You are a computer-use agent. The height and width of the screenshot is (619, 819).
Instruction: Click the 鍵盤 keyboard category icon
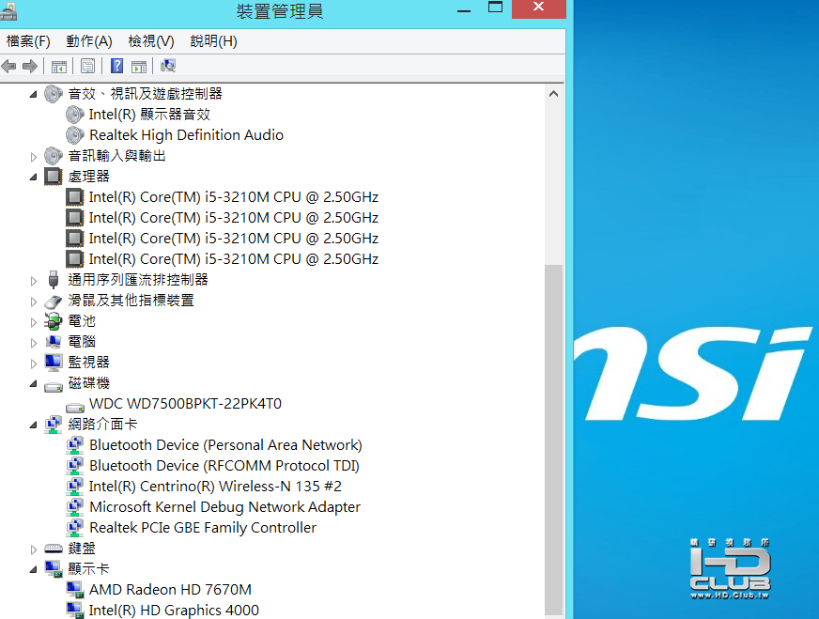click(x=53, y=549)
